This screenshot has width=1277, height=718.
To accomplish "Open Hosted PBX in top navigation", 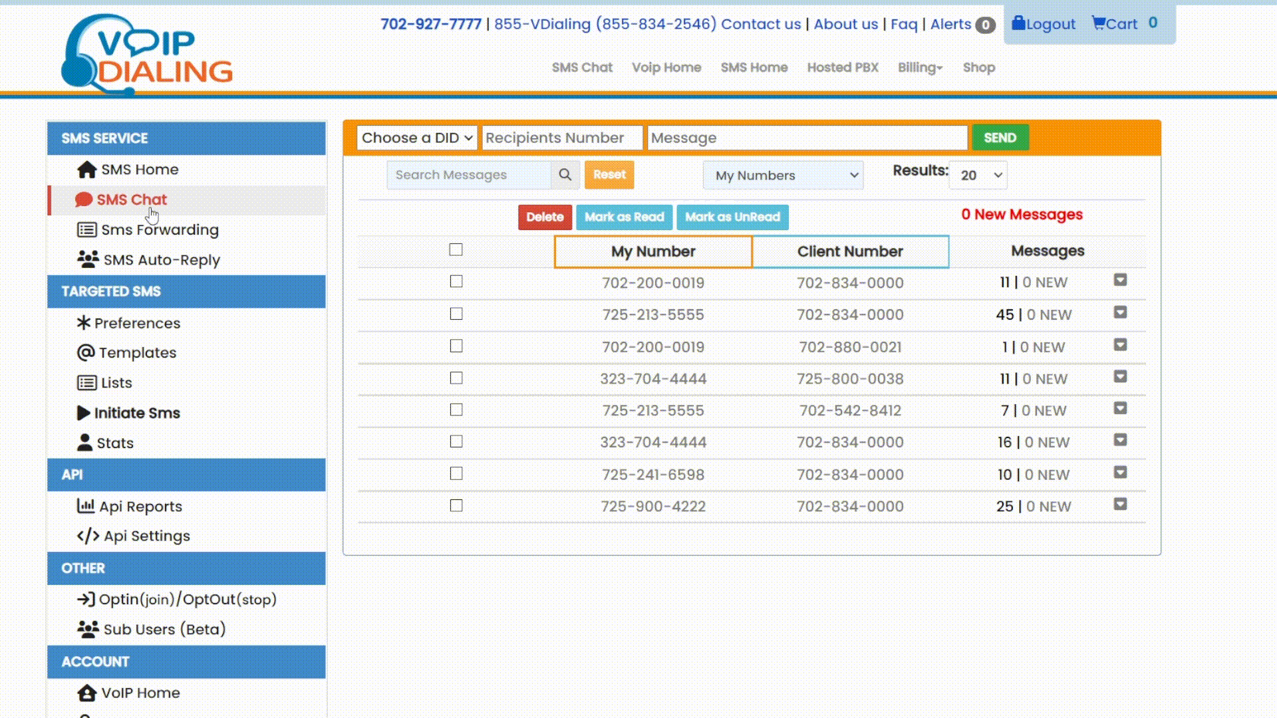I will [843, 68].
